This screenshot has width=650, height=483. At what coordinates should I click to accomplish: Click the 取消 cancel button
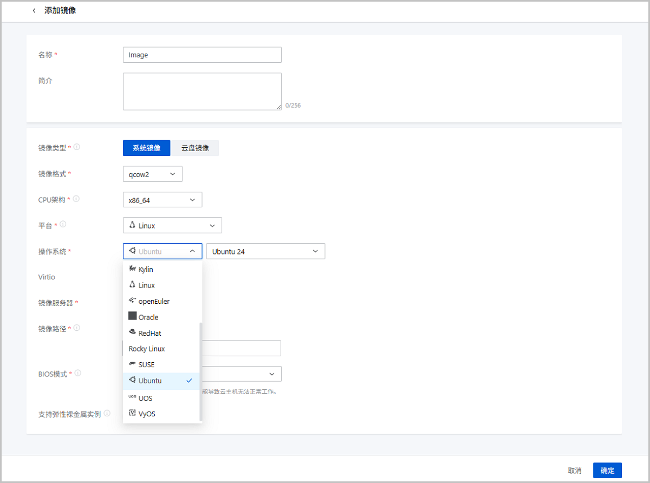[575, 471]
